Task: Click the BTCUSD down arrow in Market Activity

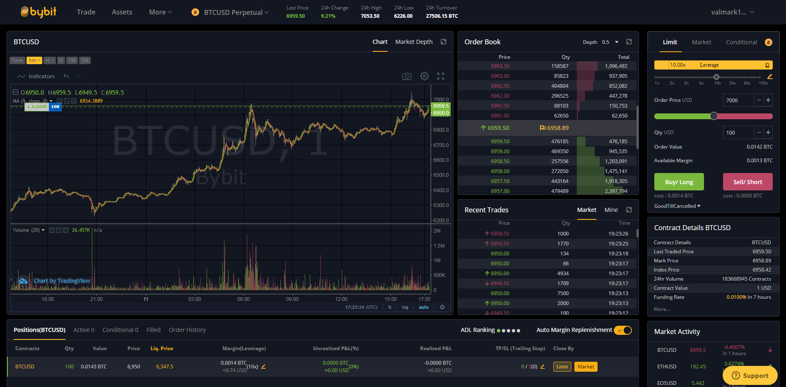Action: point(770,350)
